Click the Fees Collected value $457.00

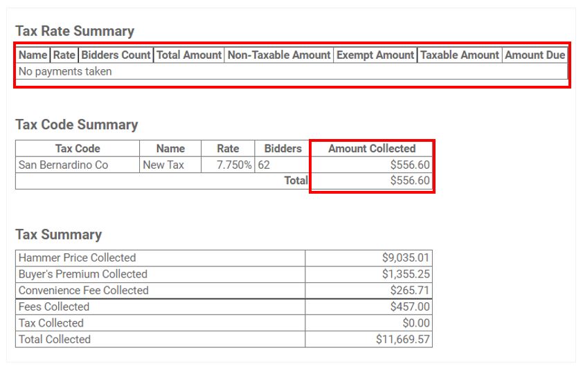click(410, 306)
